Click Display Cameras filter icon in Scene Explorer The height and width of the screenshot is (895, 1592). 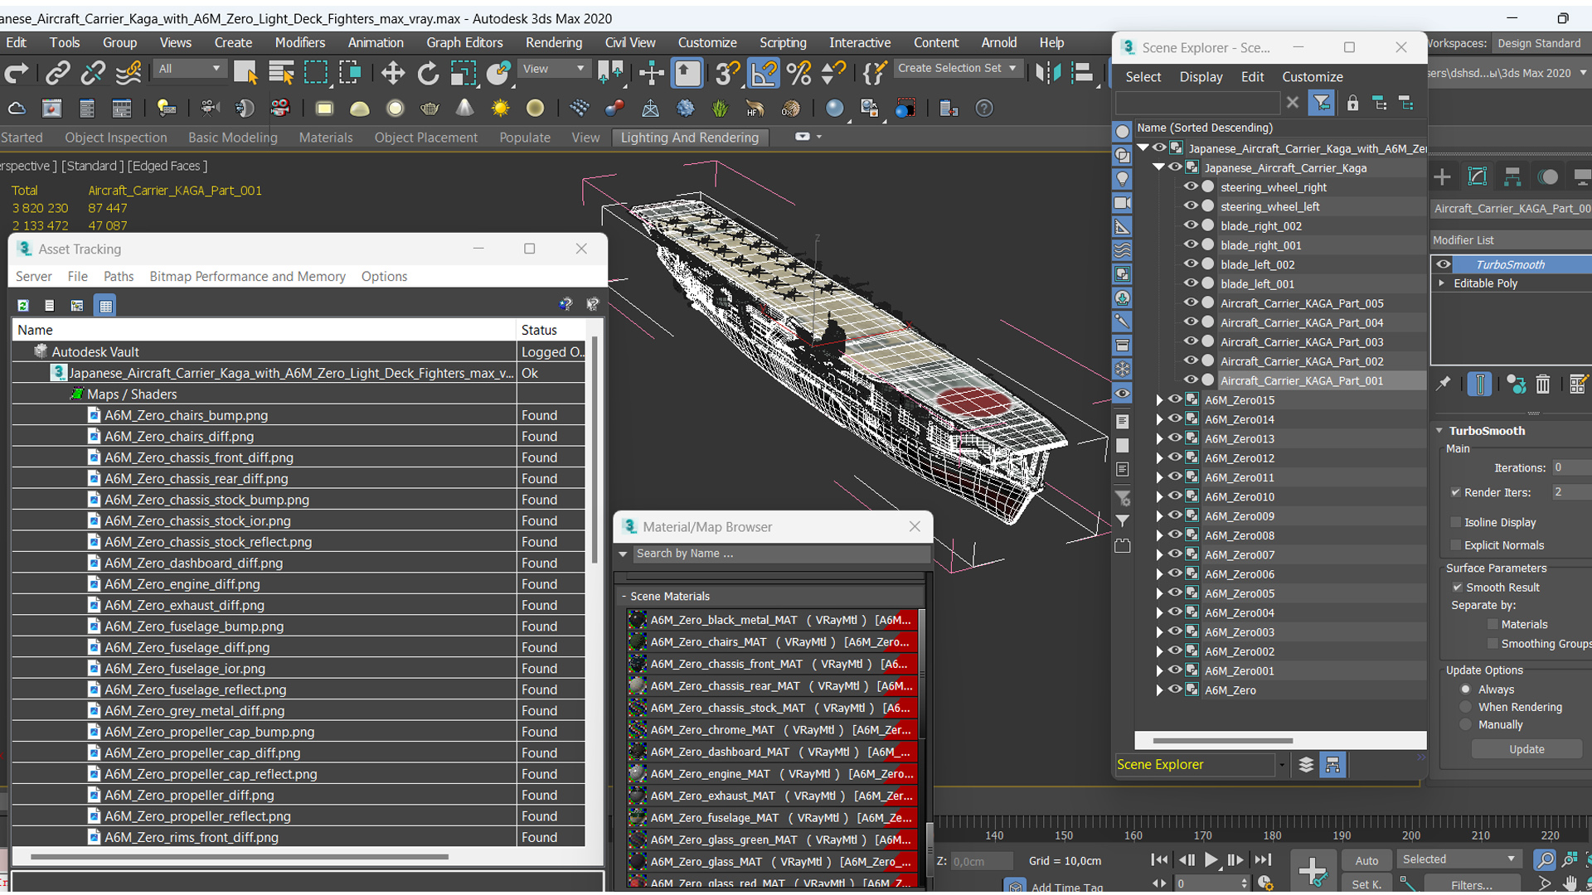click(x=1122, y=203)
